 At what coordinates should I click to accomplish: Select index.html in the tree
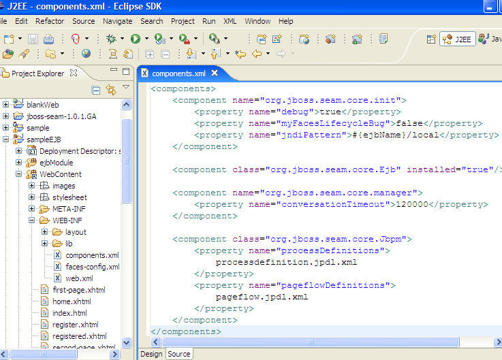(x=69, y=313)
